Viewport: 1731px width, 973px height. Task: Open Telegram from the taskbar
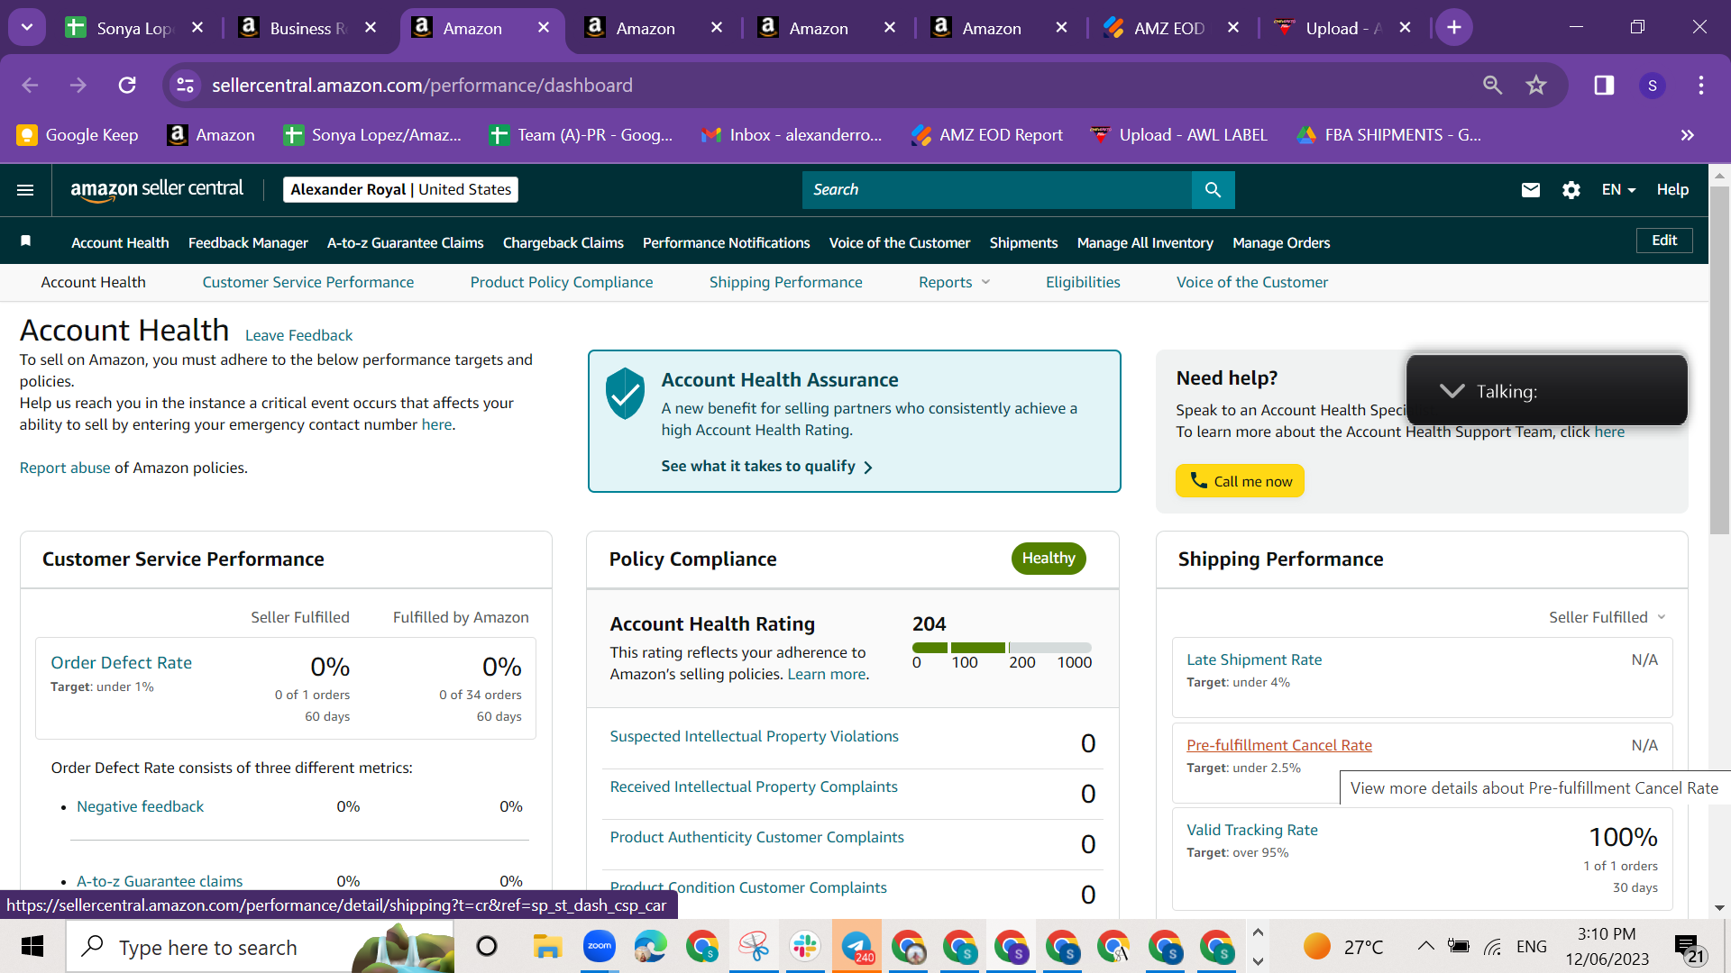pos(856,946)
